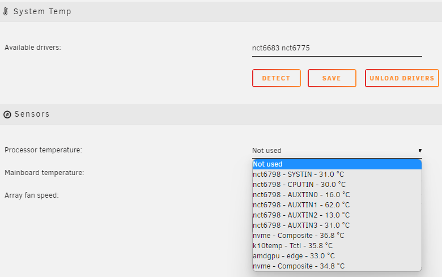
Task: Click the Save button
Action: [331, 78]
